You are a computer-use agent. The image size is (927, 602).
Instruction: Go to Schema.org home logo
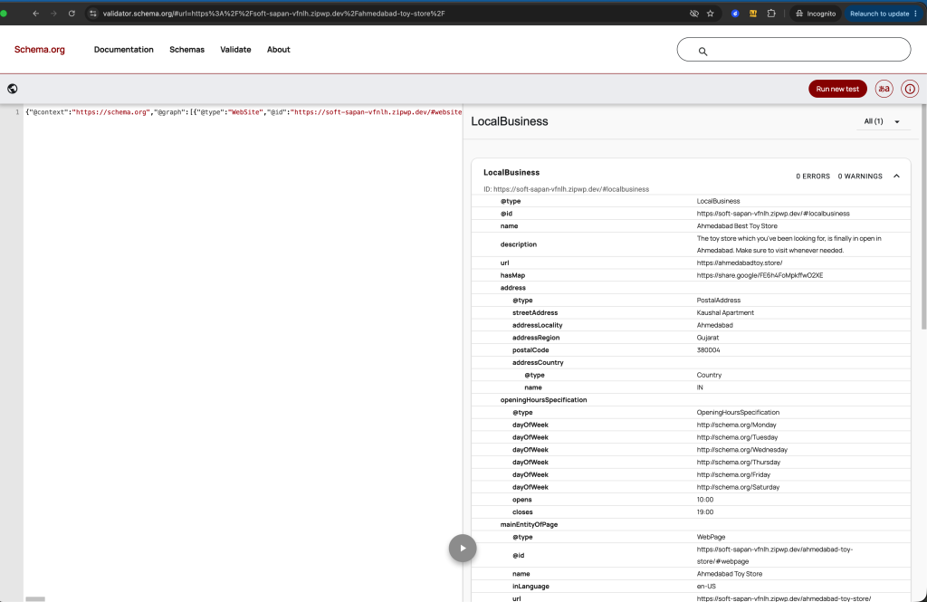[40, 50]
